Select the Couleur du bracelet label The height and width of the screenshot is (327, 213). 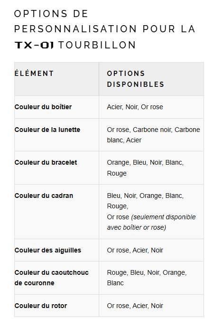coord(46,162)
